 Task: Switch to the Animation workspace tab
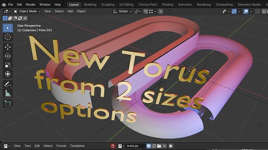tap(185, 5)
